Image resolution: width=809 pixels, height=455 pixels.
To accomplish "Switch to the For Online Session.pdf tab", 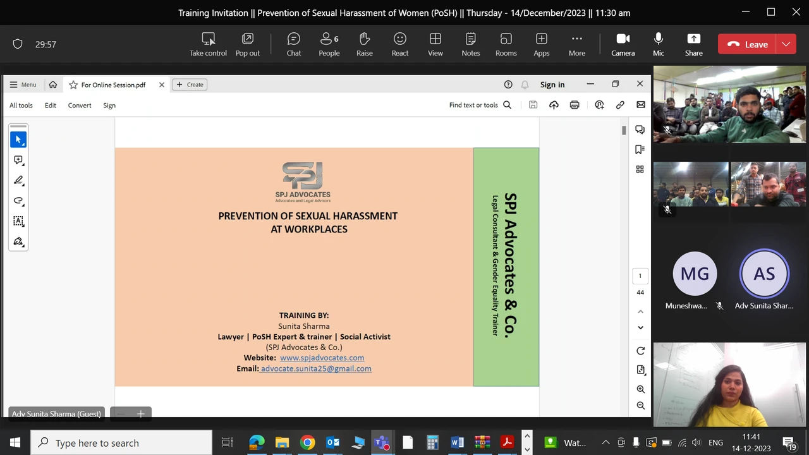I will point(113,84).
